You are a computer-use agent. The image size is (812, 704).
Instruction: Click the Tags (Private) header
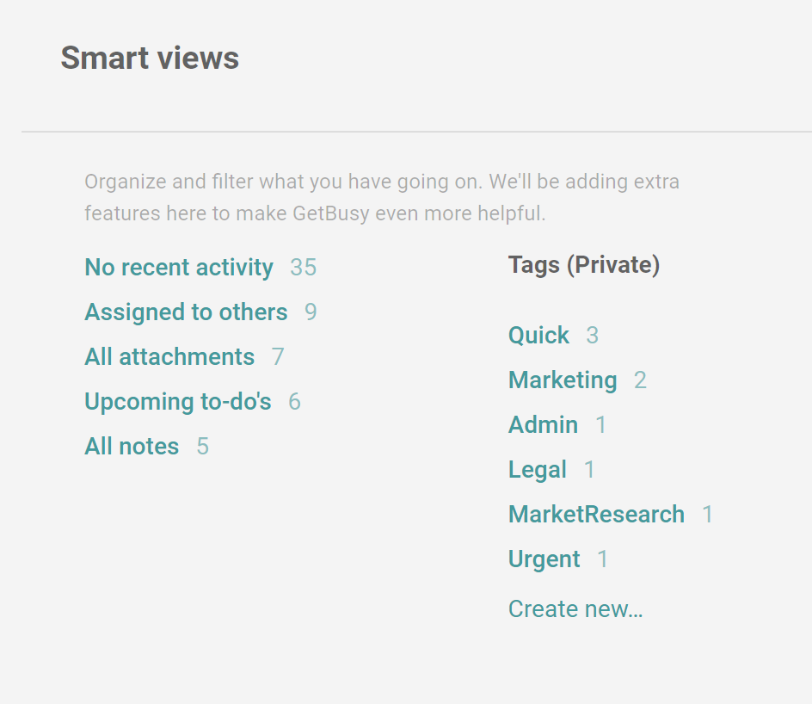pos(583,265)
